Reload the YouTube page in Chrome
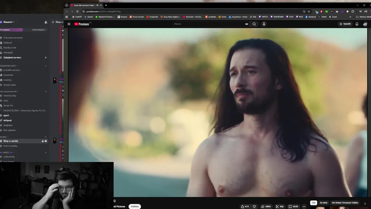Screen dimensions: 371x209 coord(77,11)
